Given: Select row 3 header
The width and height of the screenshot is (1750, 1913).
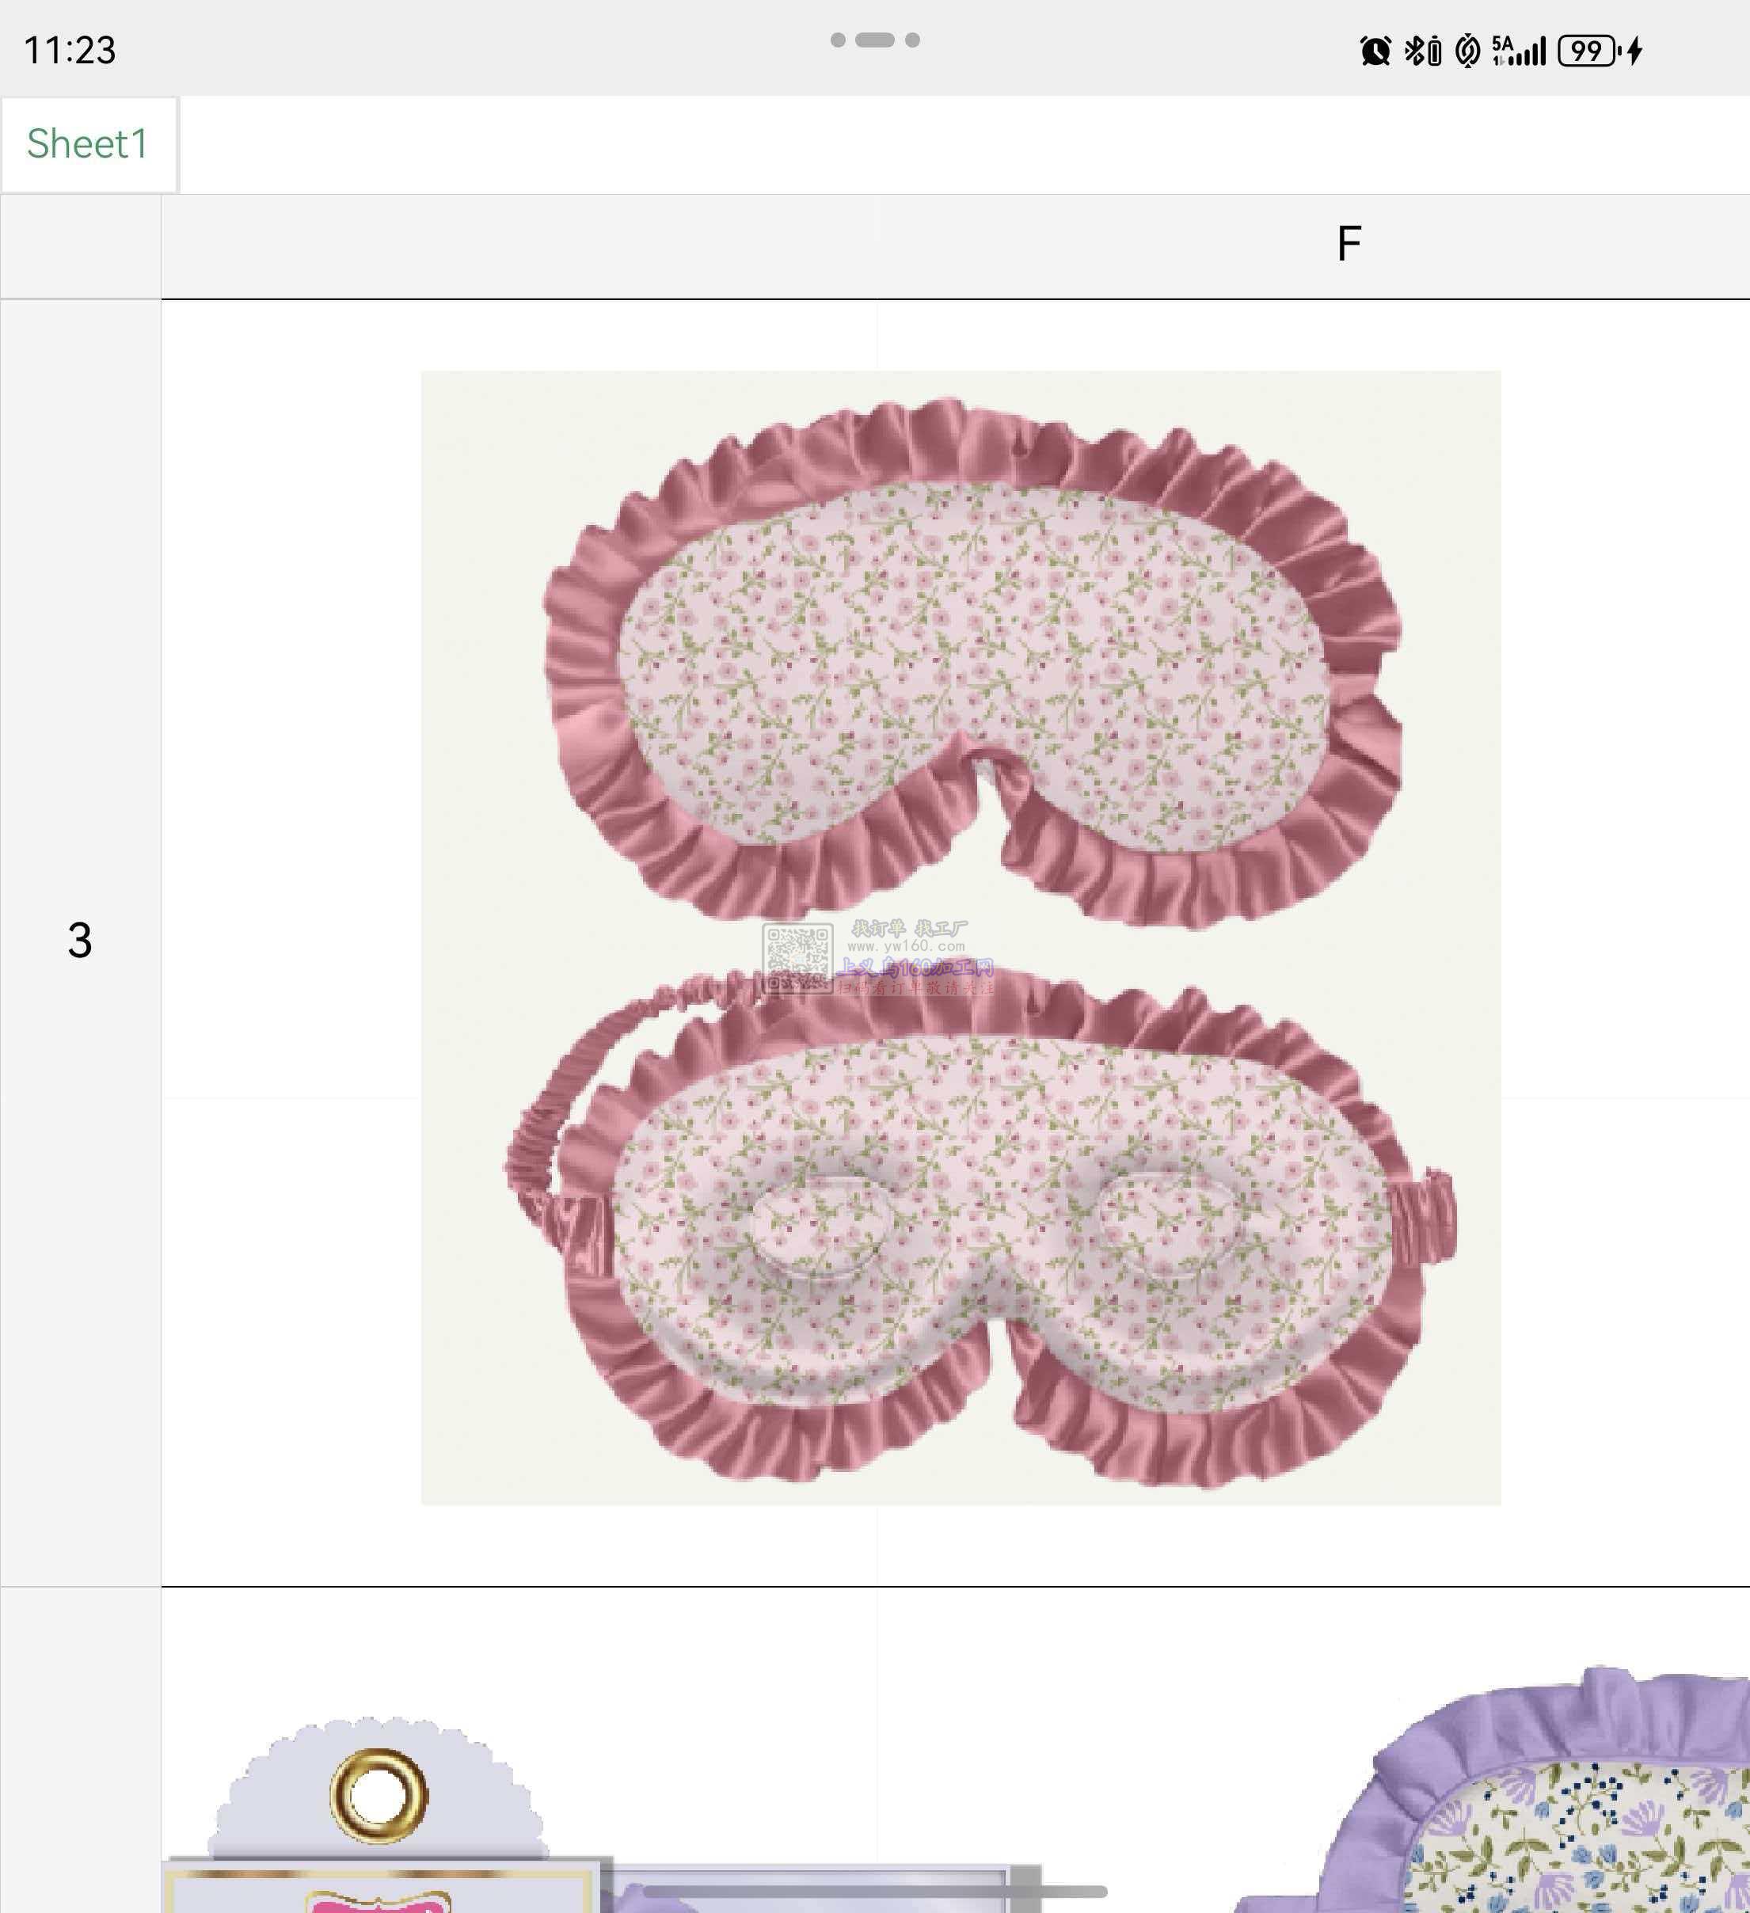Looking at the screenshot, I should tap(80, 941).
